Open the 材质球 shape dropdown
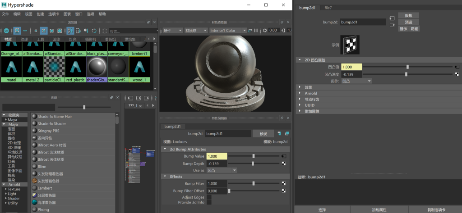 tap(196, 30)
